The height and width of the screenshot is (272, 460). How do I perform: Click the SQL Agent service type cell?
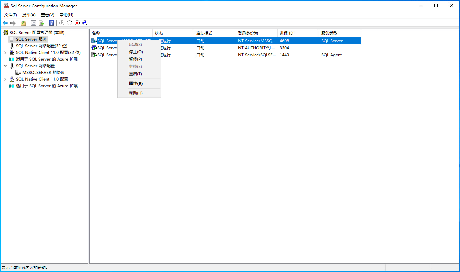(x=331, y=55)
